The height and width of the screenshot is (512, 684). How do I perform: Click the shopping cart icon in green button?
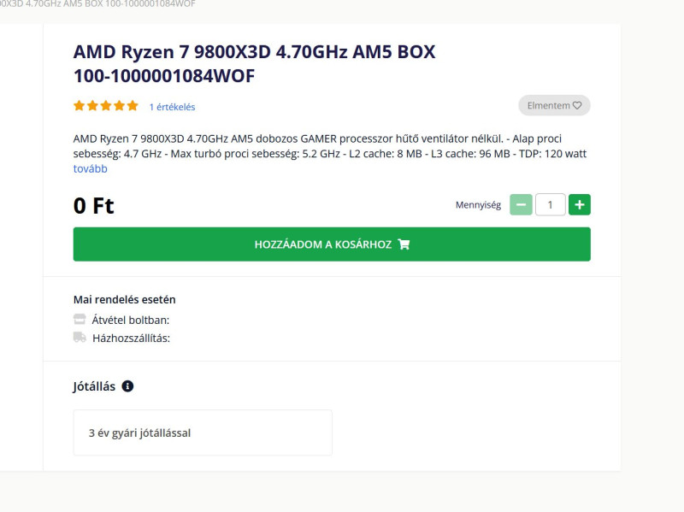point(404,244)
